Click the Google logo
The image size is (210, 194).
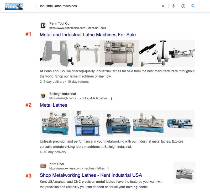tap(14, 6)
